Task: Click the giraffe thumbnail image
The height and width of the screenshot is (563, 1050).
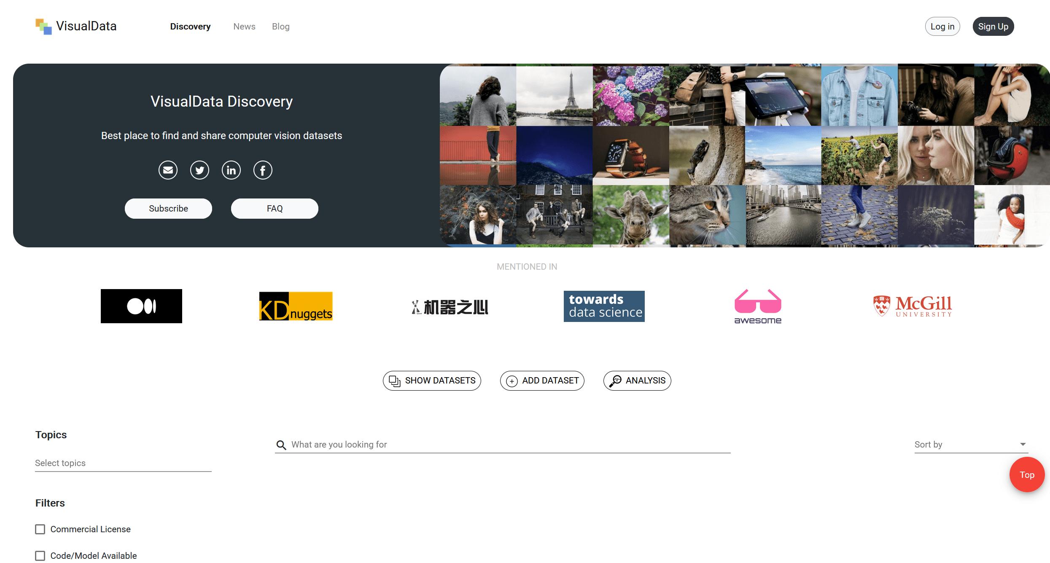Action: click(x=631, y=215)
